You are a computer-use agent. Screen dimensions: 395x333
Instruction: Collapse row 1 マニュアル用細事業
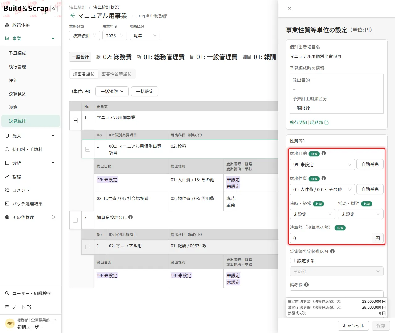tap(75, 121)
